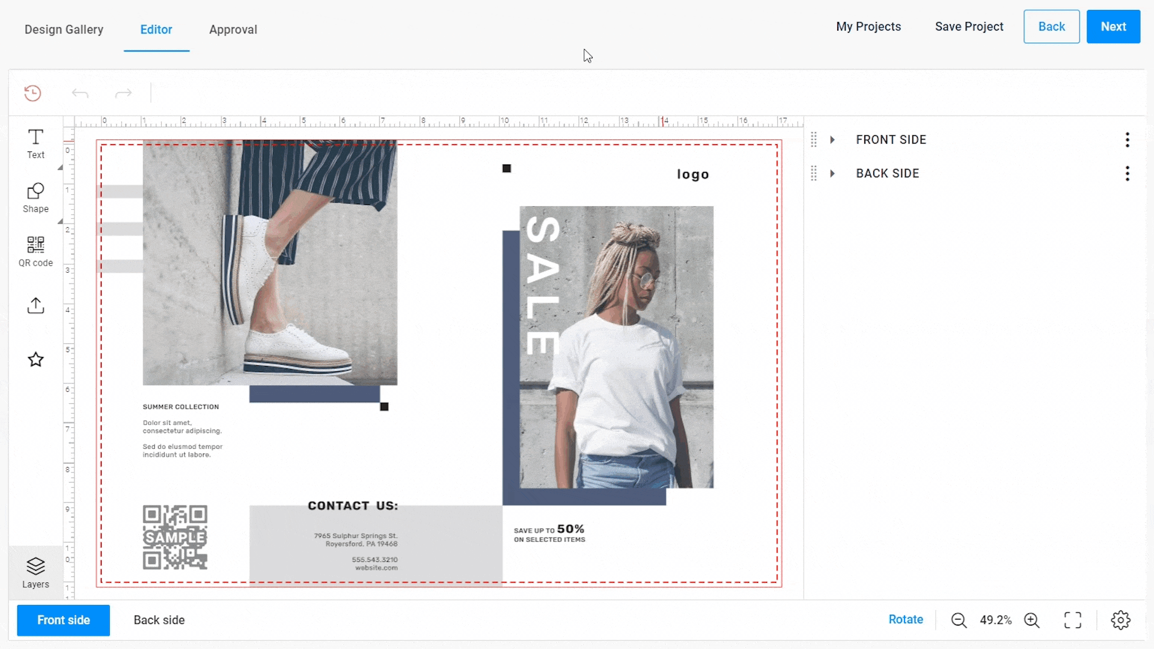Select the QR code tool
Image resolution: width=1154 pixels, height=649 pixels.
click(35, 251)
